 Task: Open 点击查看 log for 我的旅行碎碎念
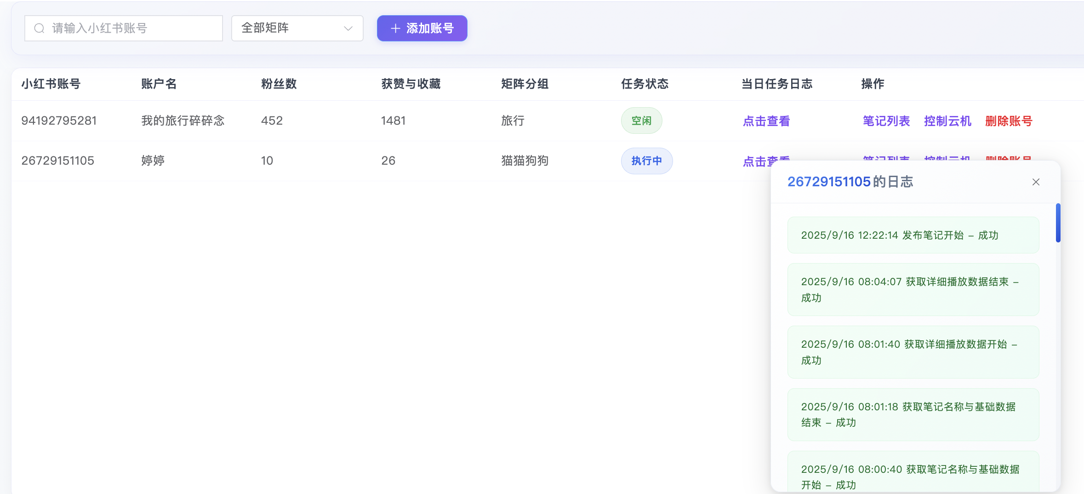[766, 121]
